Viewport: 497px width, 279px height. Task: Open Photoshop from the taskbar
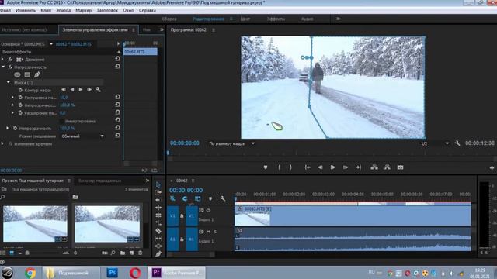click(x=112, y=273)
